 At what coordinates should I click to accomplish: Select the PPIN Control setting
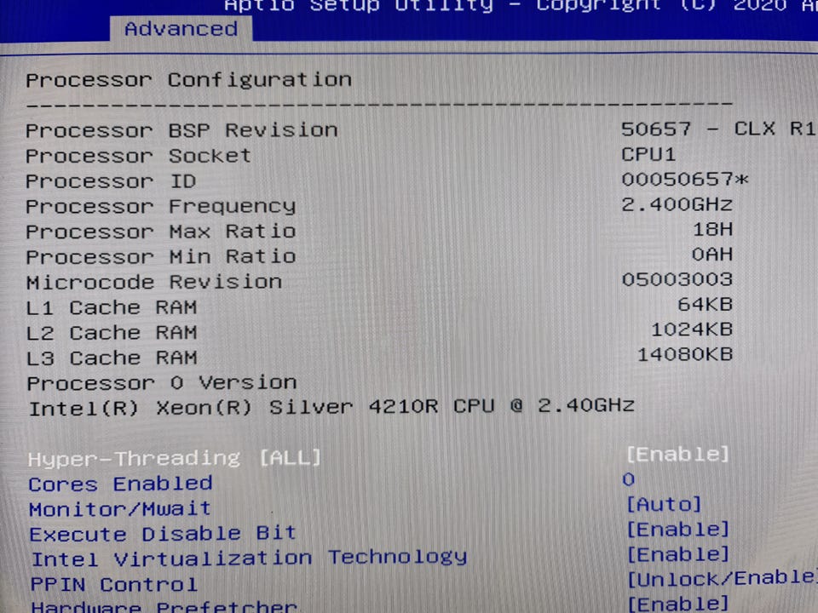tap(114, 584)
